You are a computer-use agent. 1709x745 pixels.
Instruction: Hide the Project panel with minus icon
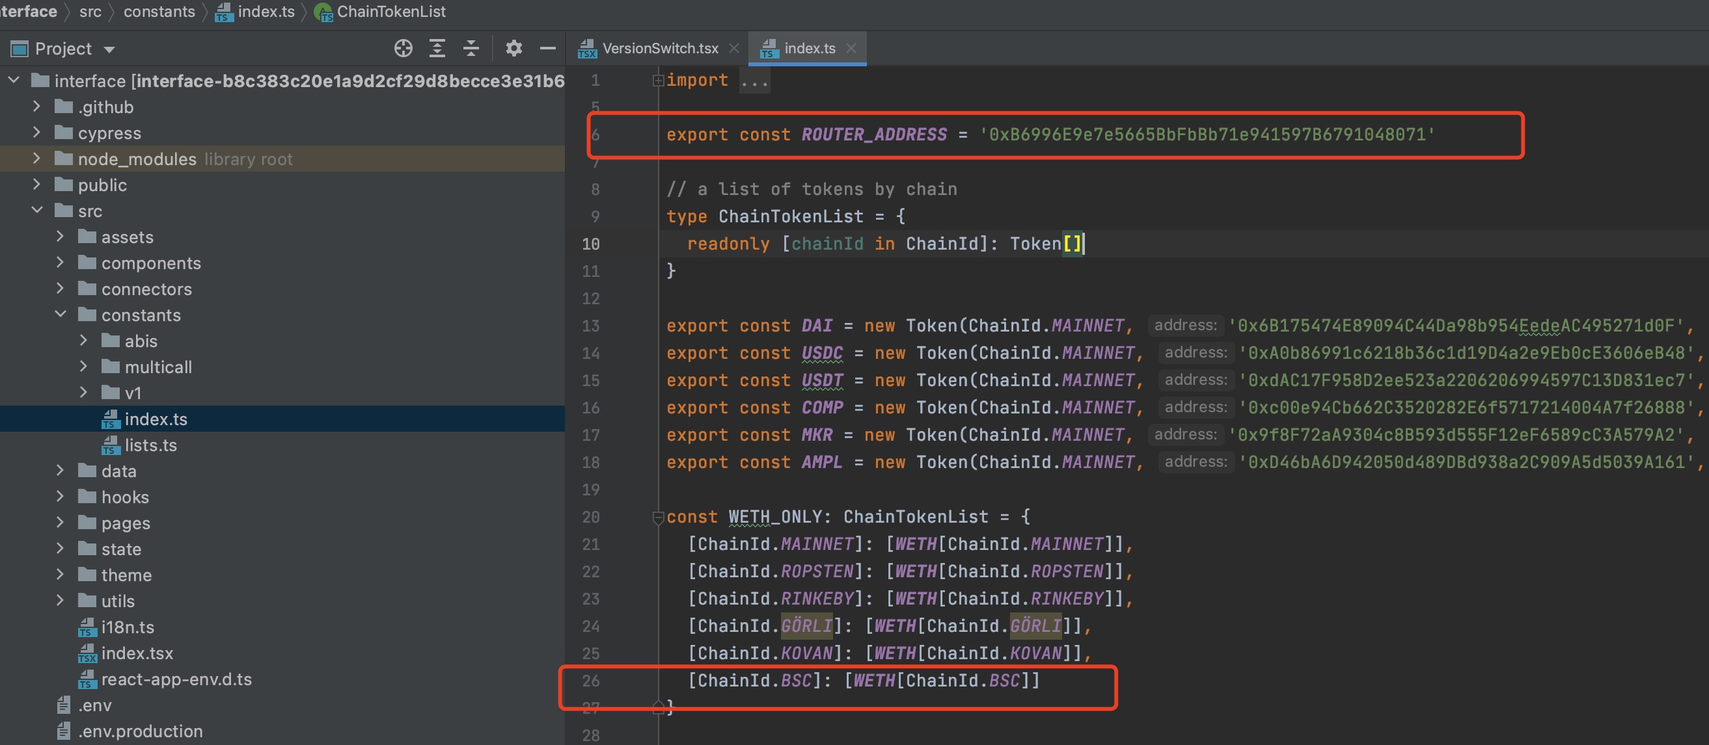pos(547,48)
